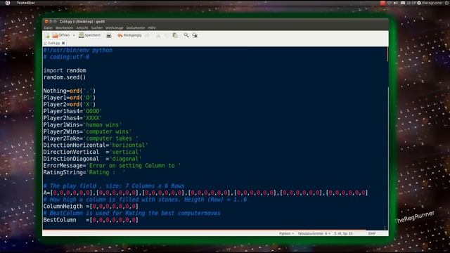
Task: Expand the recent files arrow beside Öffnen
Action: [x=74, y=35]
